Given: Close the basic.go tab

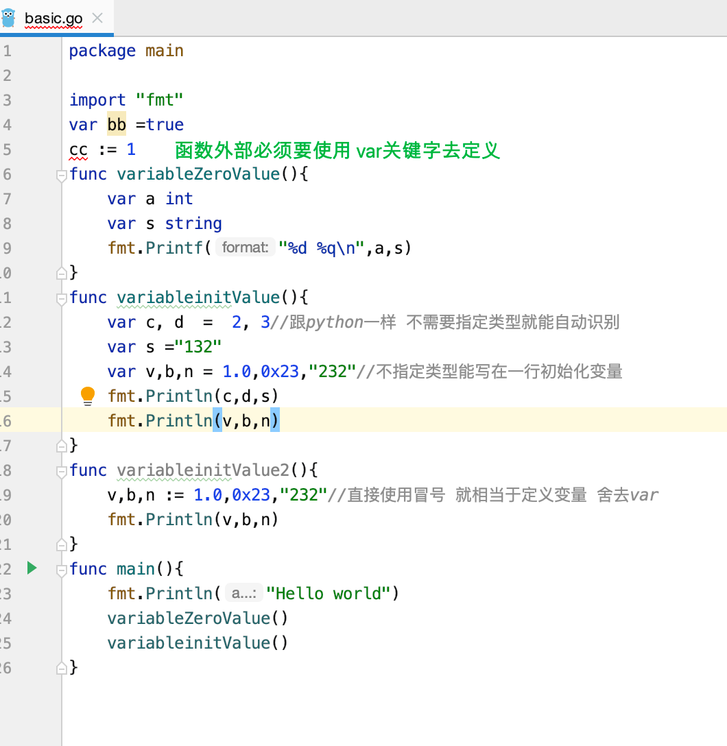Looking at the screenshot, I should tap(97, 18).
